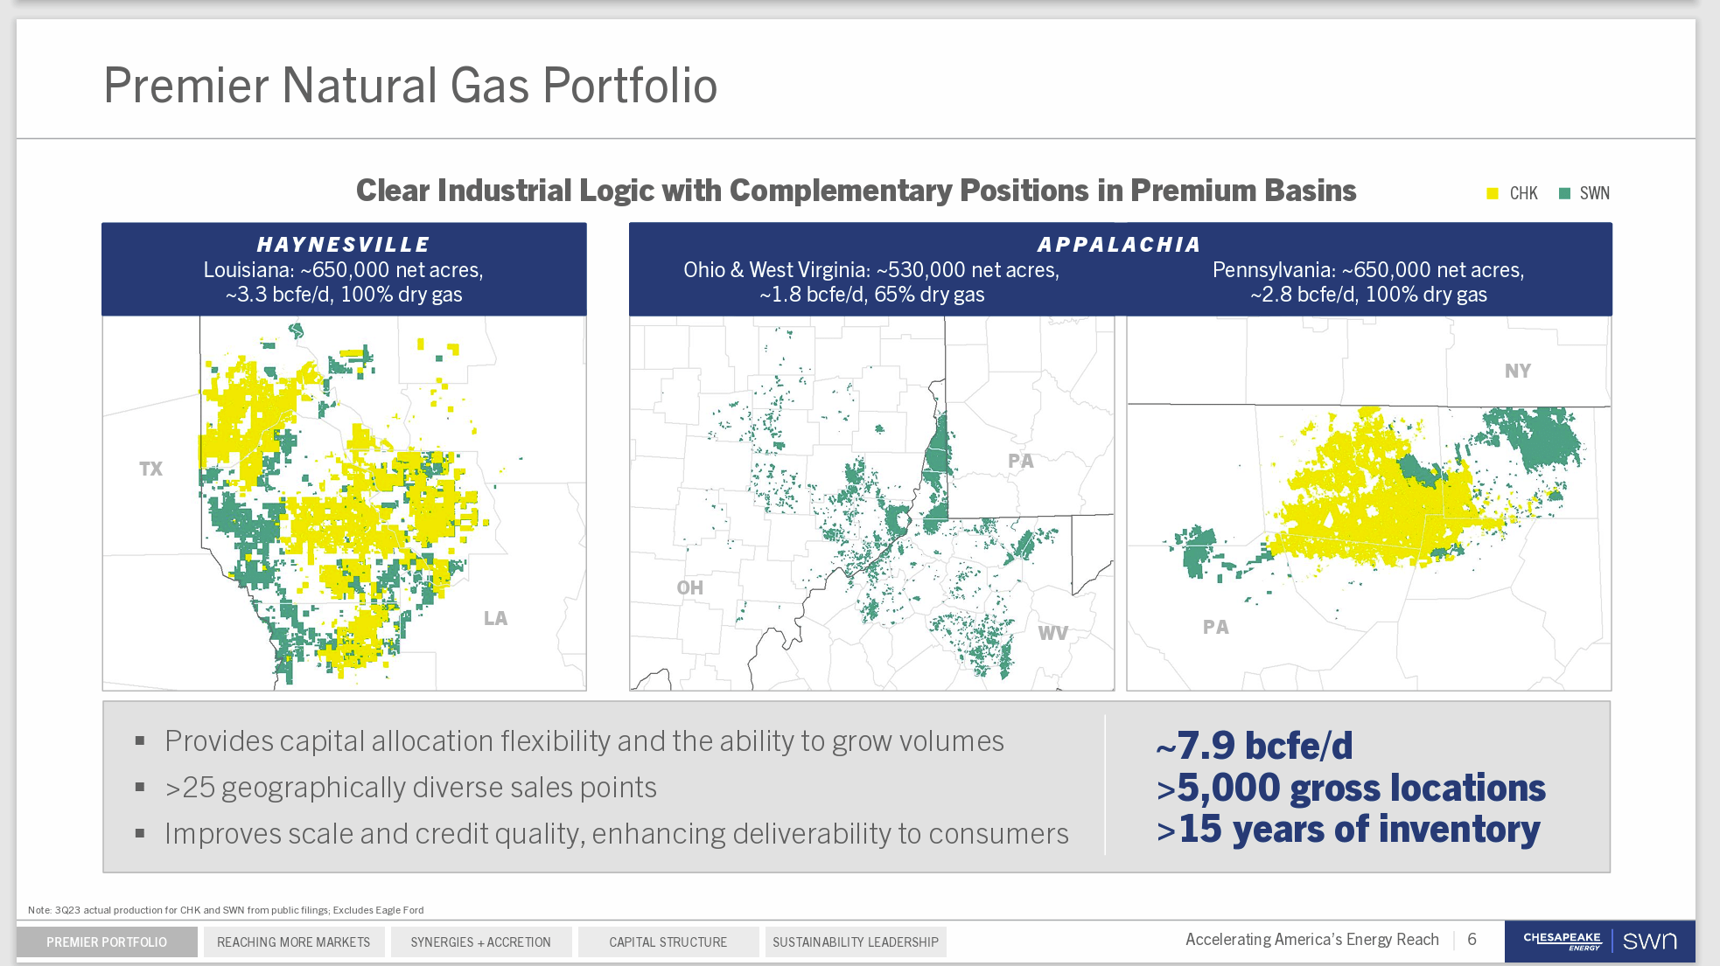Click the yellow CHK legend swatch

point(1493,193)
